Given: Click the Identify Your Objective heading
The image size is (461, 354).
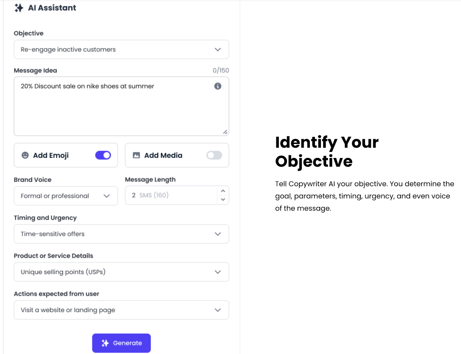Looking at the screenshot, I should click(x=327, y=151).
